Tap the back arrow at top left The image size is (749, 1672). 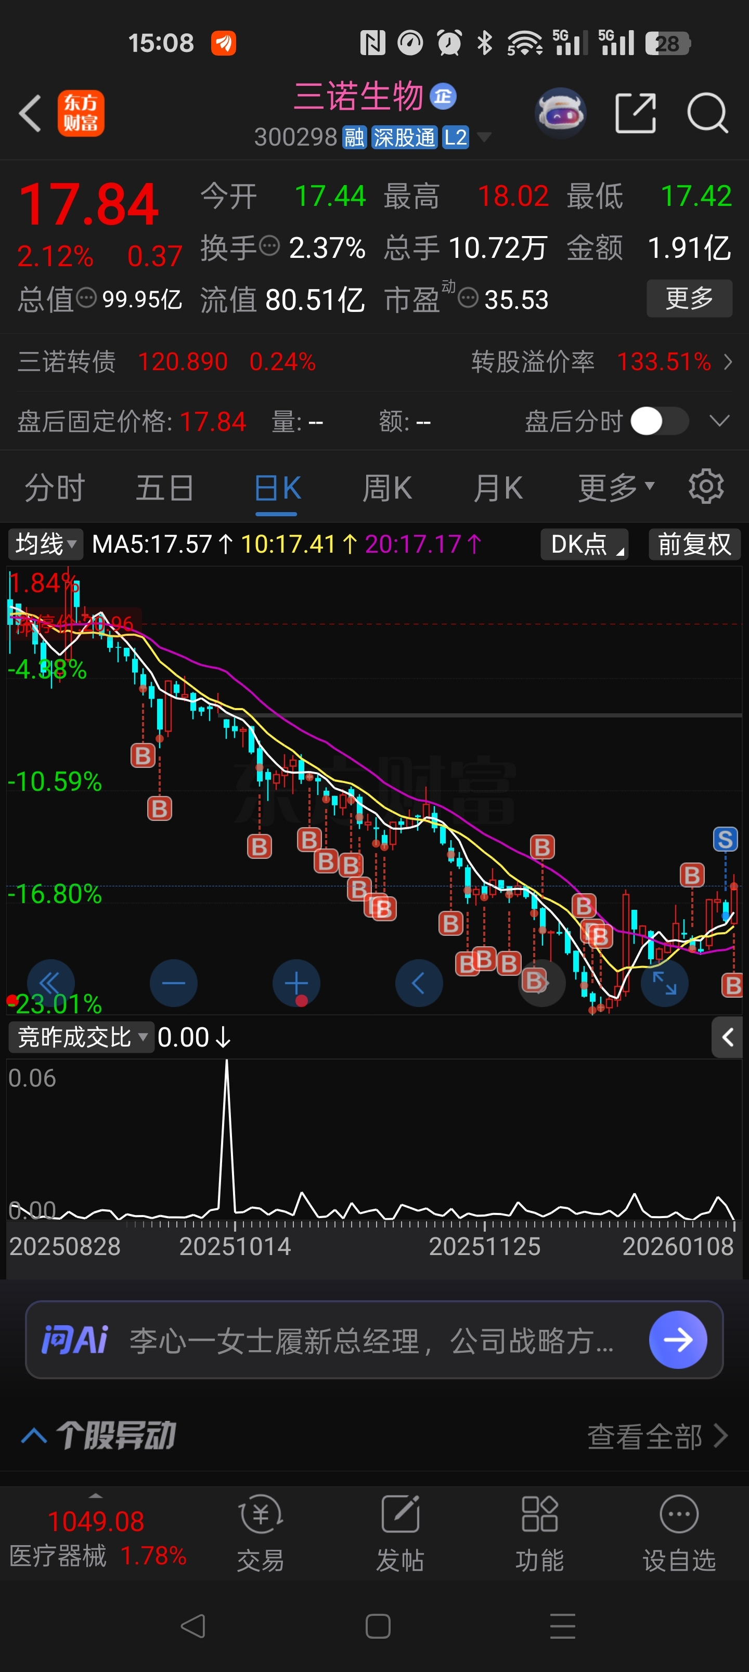pos(30,113)
